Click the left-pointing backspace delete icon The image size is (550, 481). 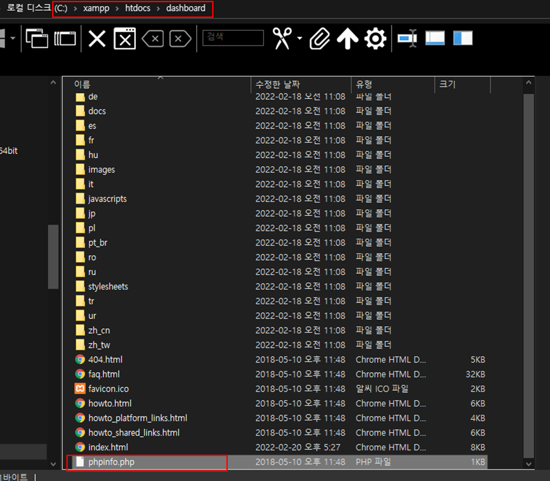[153, 39]
